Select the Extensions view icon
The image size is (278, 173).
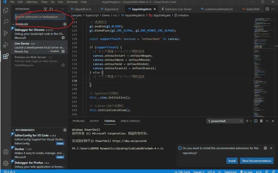[x=6, y=56]
